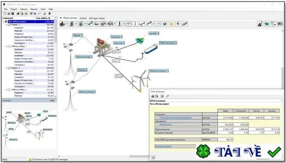
Task: Open the dropdown arrow beside the jacket icon
Action: coord(76,24)
